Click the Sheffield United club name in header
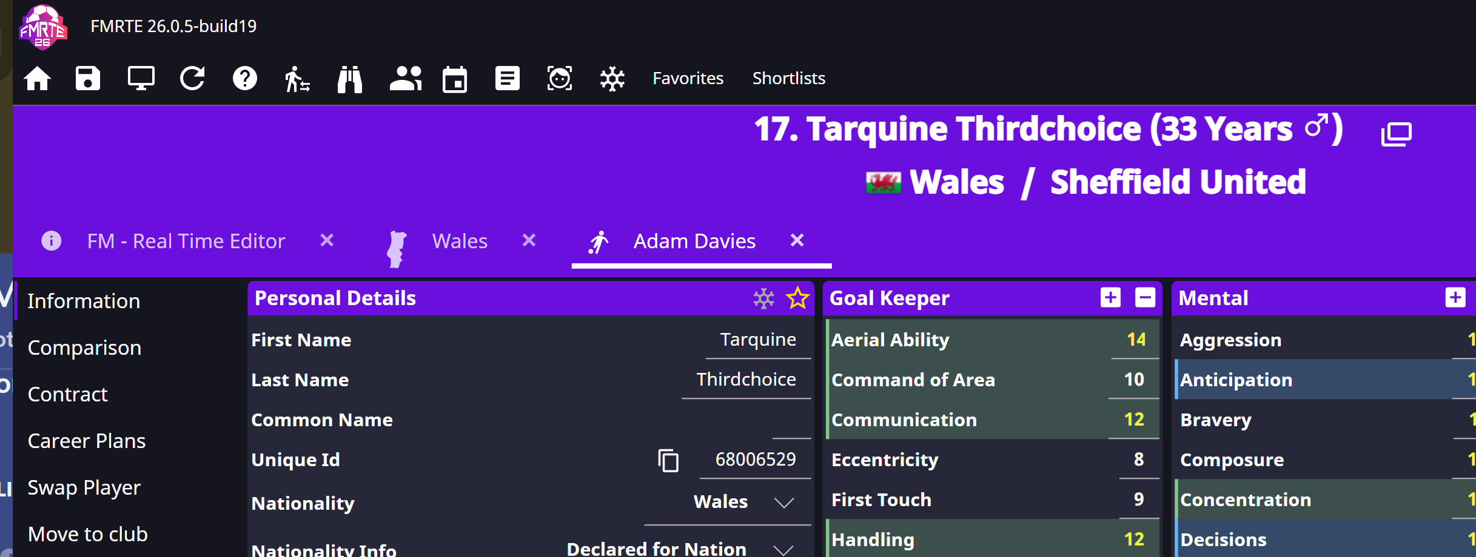This screenshot has height=557, width=1476. pyautogui.click(x=1178, y=182)
